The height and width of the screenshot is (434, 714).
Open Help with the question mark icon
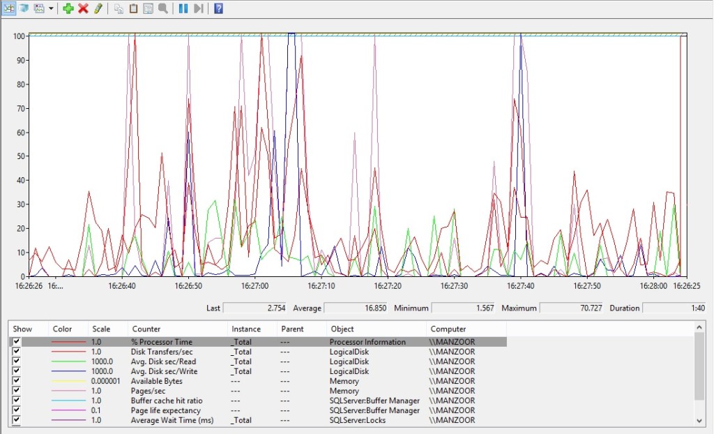pyautogui.click(x=218, y=8)
